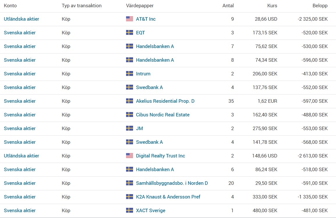The height and width of the screenshot is (218, 336).
Task: Open the JM security link
Action: pyautogui.click(x=139, y=128)
